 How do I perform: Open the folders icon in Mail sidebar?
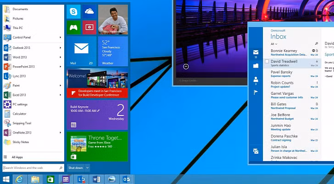[x=256, y=66]
